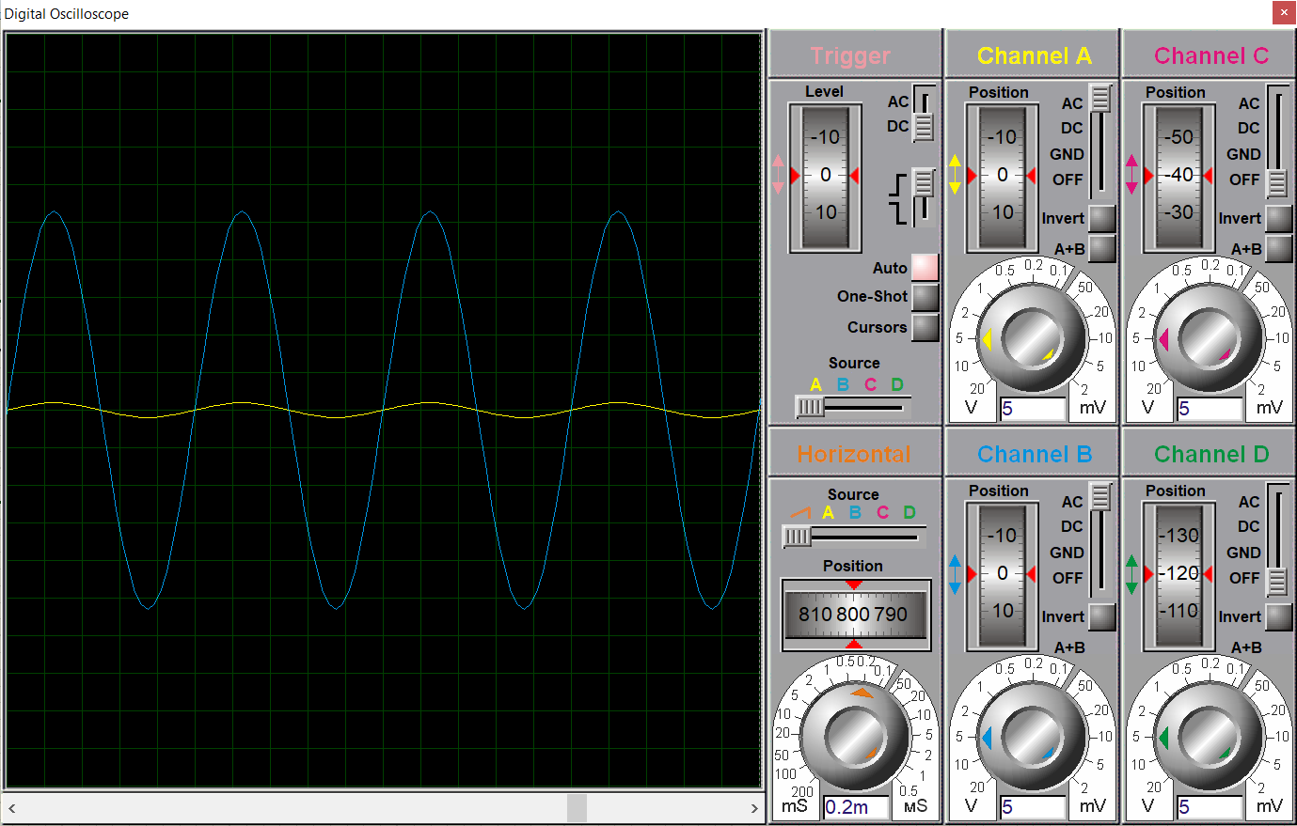Click the Channel A volts value field
Image resolution: width=1297 pixels, height=826 pixels.
click(1033, 409)
